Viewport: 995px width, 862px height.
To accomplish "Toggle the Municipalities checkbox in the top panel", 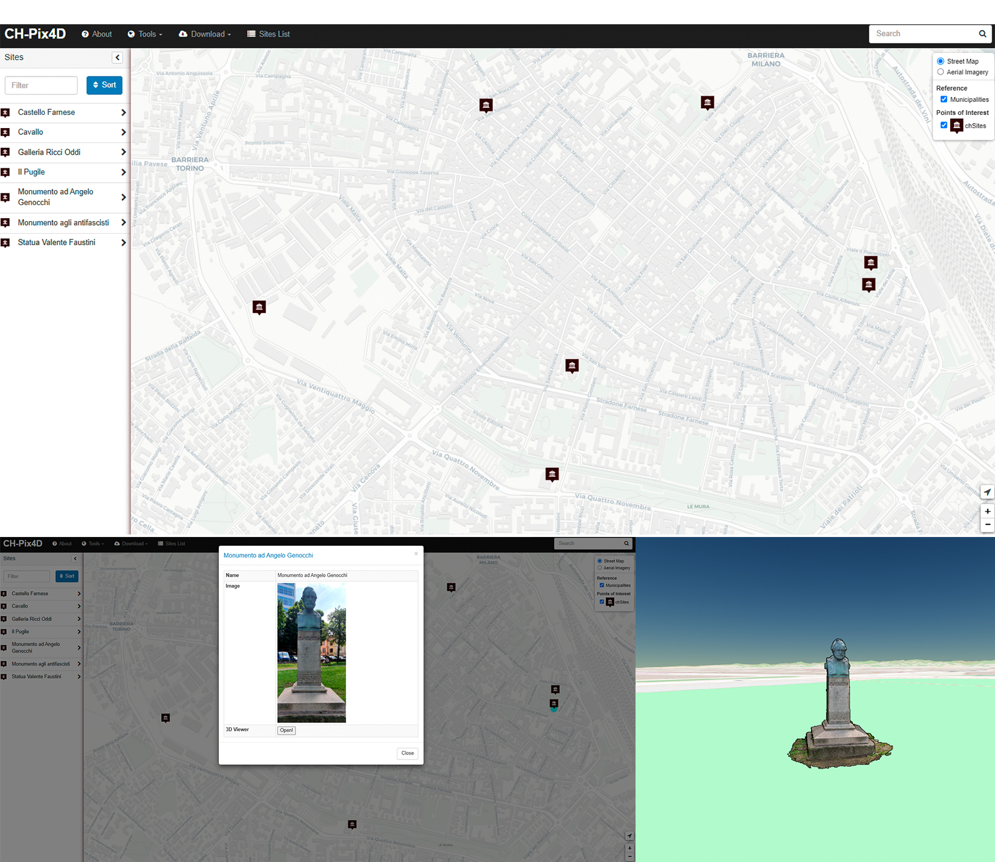I will (x=944, y=99).
